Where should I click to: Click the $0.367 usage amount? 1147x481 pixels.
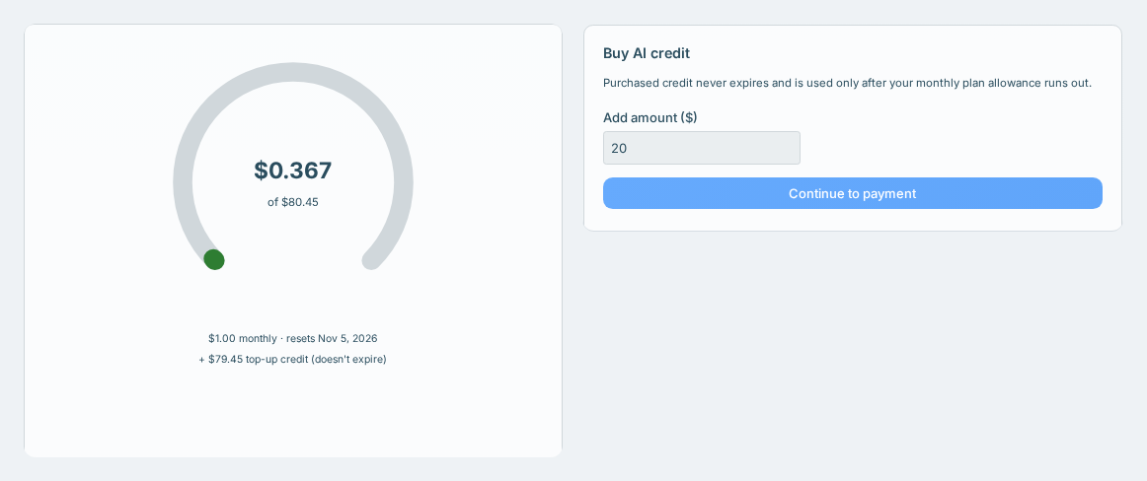tap(292, 171)
